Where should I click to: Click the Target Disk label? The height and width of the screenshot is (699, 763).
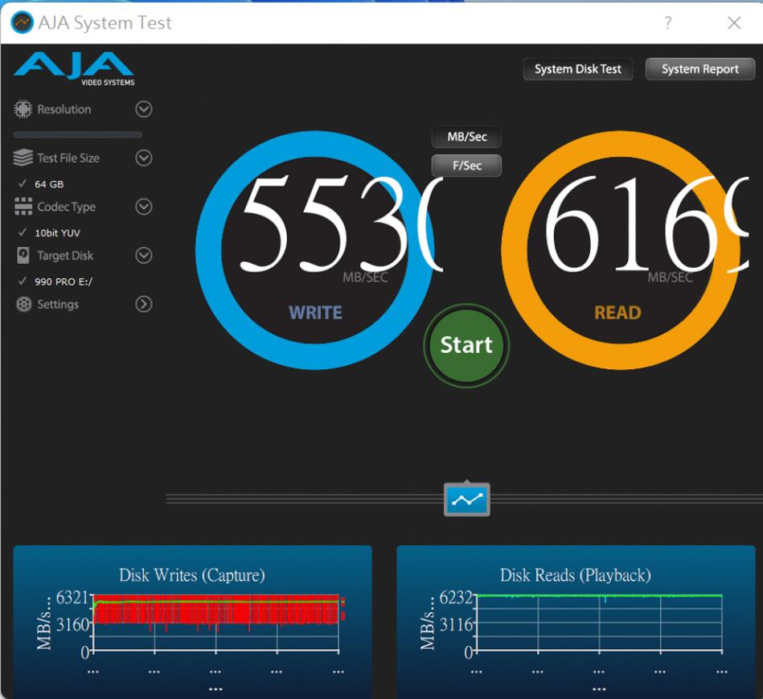coord(65,256)
